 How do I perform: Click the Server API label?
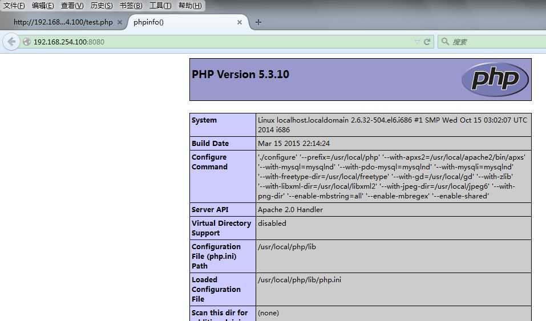point(210,210)
